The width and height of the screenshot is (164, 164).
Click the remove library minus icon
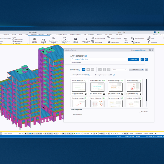point(93,69)
